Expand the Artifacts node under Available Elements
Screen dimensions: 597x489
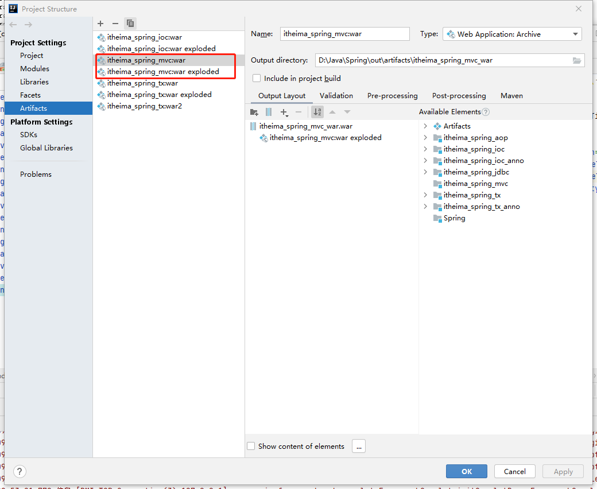pos(425,126)
